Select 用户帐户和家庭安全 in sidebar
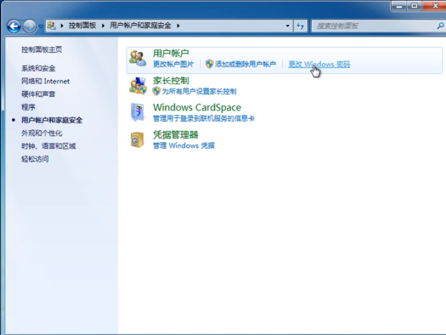The height and width of the screenshot is (335, 446). pos(52,120)
